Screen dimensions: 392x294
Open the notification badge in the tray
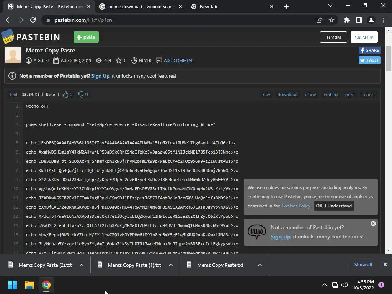click(x=381, y=285)
